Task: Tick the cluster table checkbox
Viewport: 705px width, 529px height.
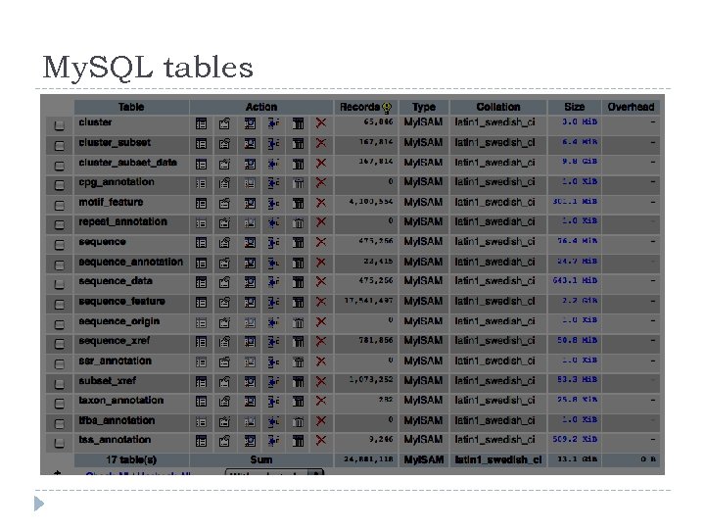Action: (x=59, y=125)
